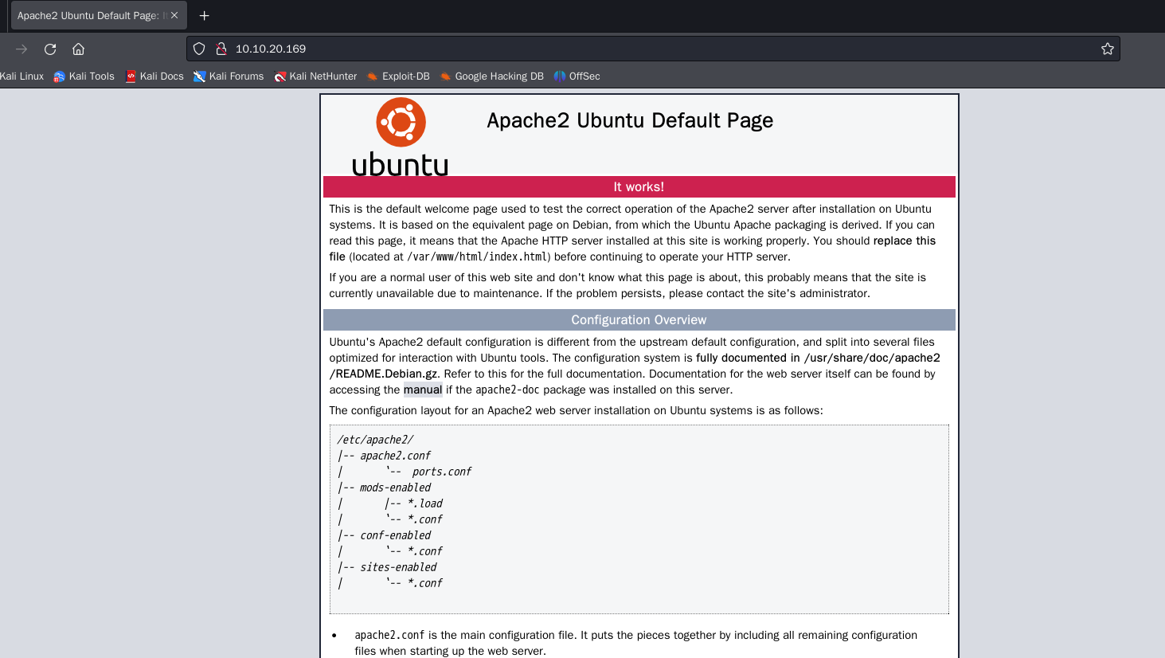The height and width of the screenshot is (658, 1165).
Task: Open the Kali NetHunter bookmark
Action: [x=315, y=76]
